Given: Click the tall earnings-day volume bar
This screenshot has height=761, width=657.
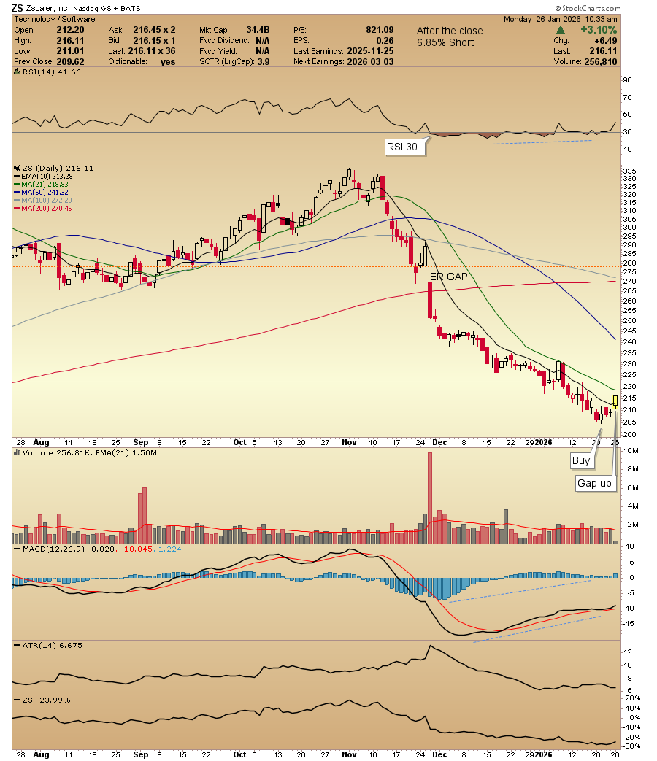Looking at the screenshot, I should [430, 498].
